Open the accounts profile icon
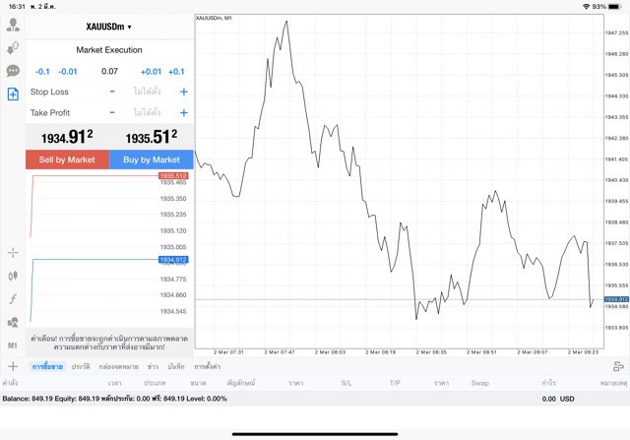 pos(13,25)
